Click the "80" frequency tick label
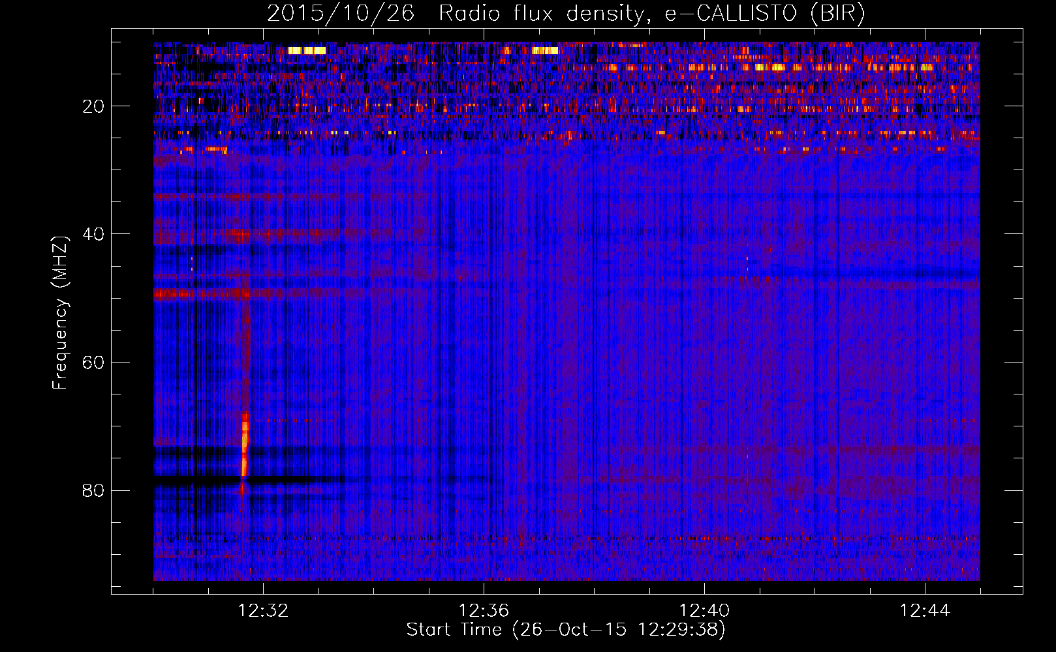 pyautogui.click(x=93, y=490)
